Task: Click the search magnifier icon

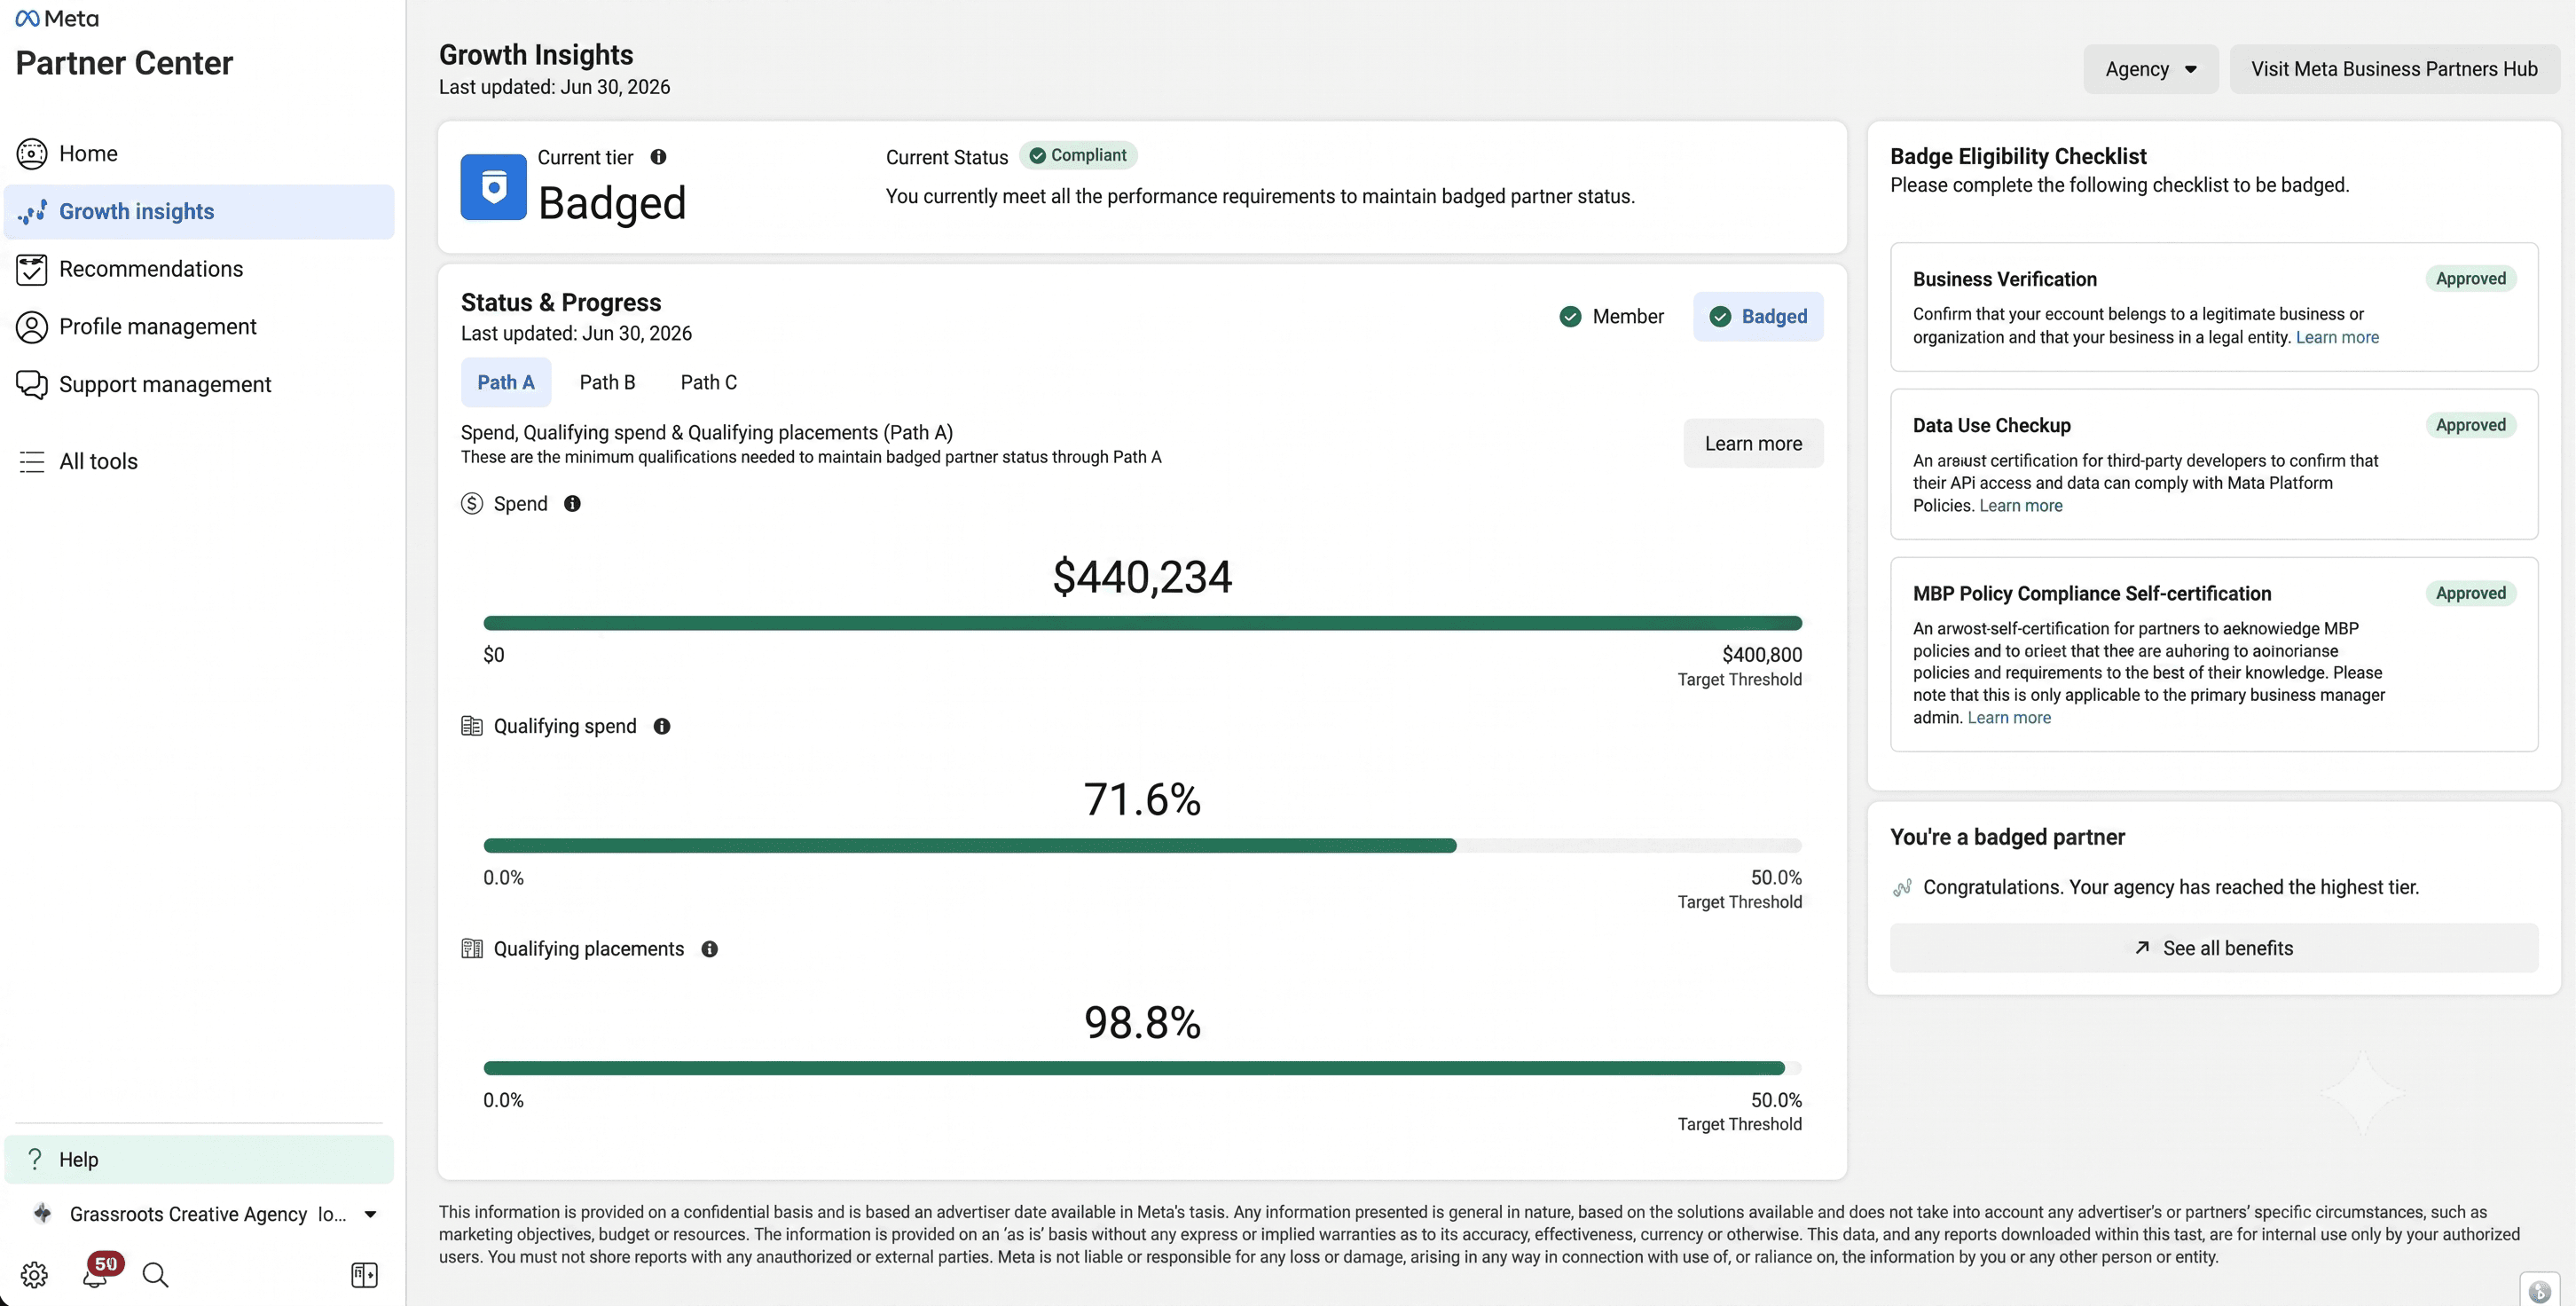Action: [155, 1275]
